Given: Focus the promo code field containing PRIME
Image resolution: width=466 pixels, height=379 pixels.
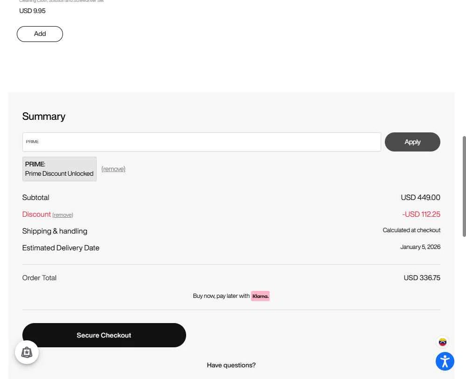Looking at the screenshot, I should click(202, 142).
